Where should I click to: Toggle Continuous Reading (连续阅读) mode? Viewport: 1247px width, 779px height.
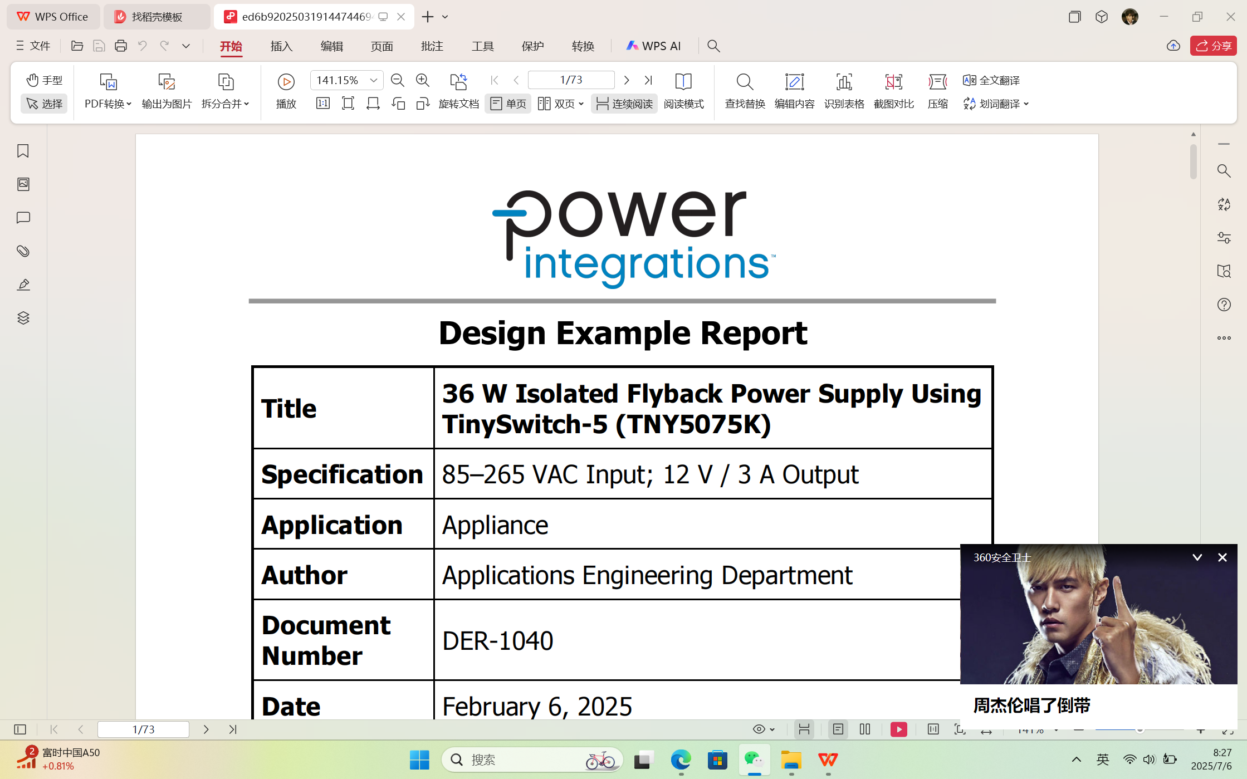click(x=624, y=104)
